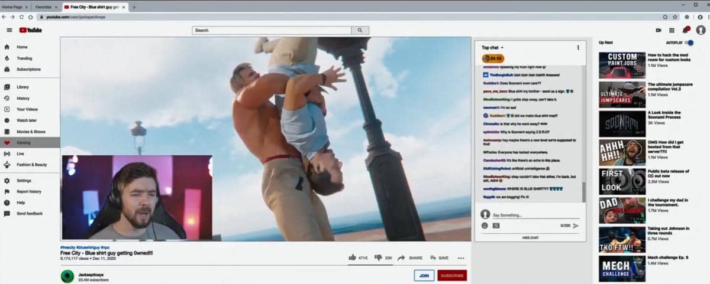
Task: Switch to the Favorites browser tab
Action: [x=45, y=6]
